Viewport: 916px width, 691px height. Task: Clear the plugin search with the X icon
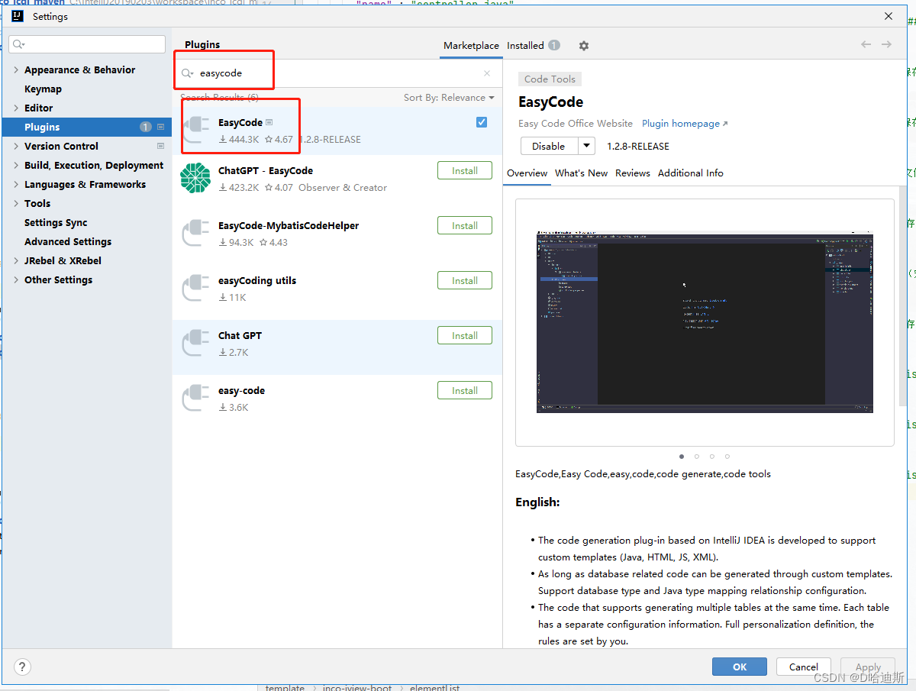click(x=486, y=73)
